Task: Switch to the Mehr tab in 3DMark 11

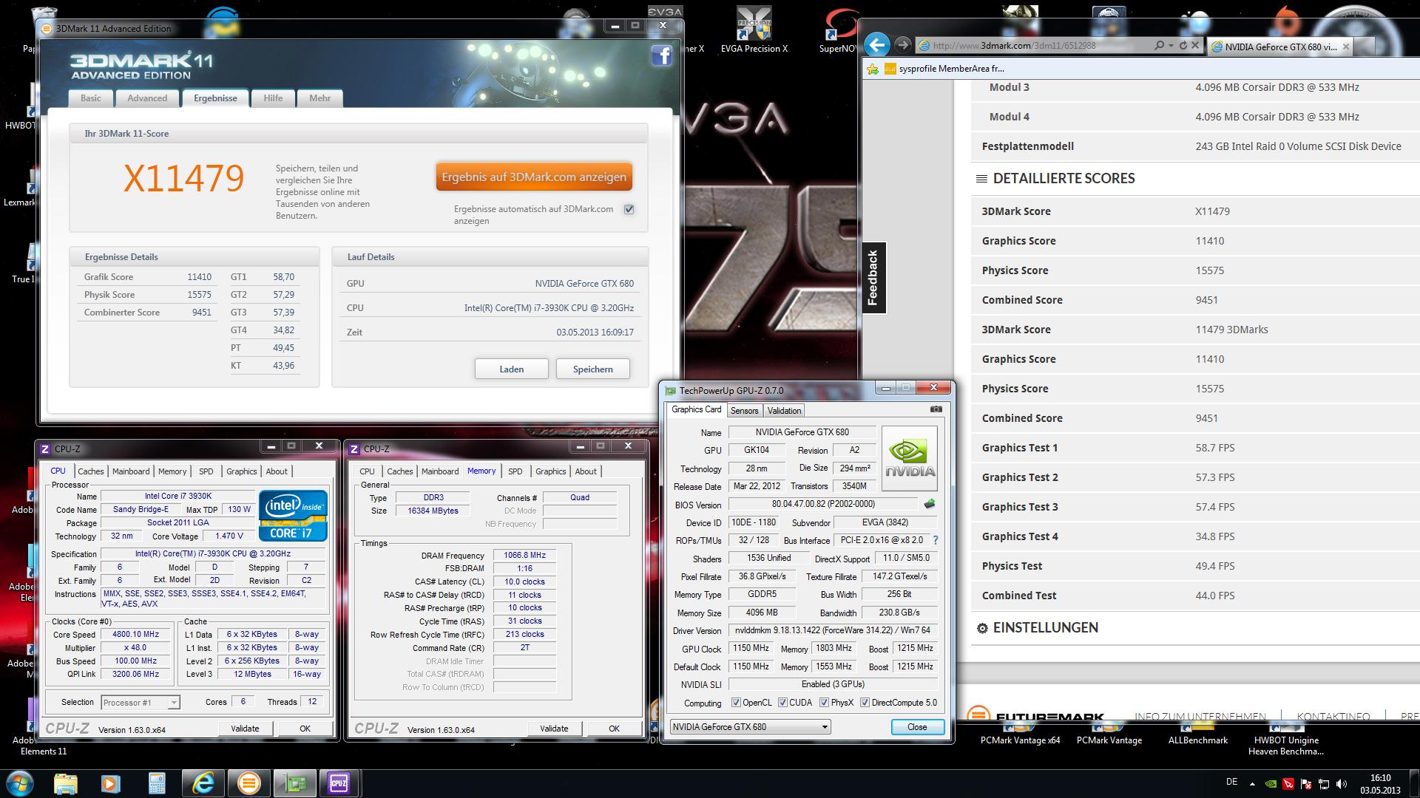Action: pos(320,98)
